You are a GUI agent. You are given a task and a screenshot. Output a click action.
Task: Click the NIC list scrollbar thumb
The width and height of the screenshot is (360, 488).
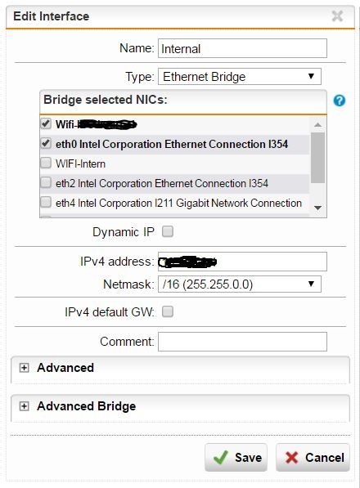(317, 158)
